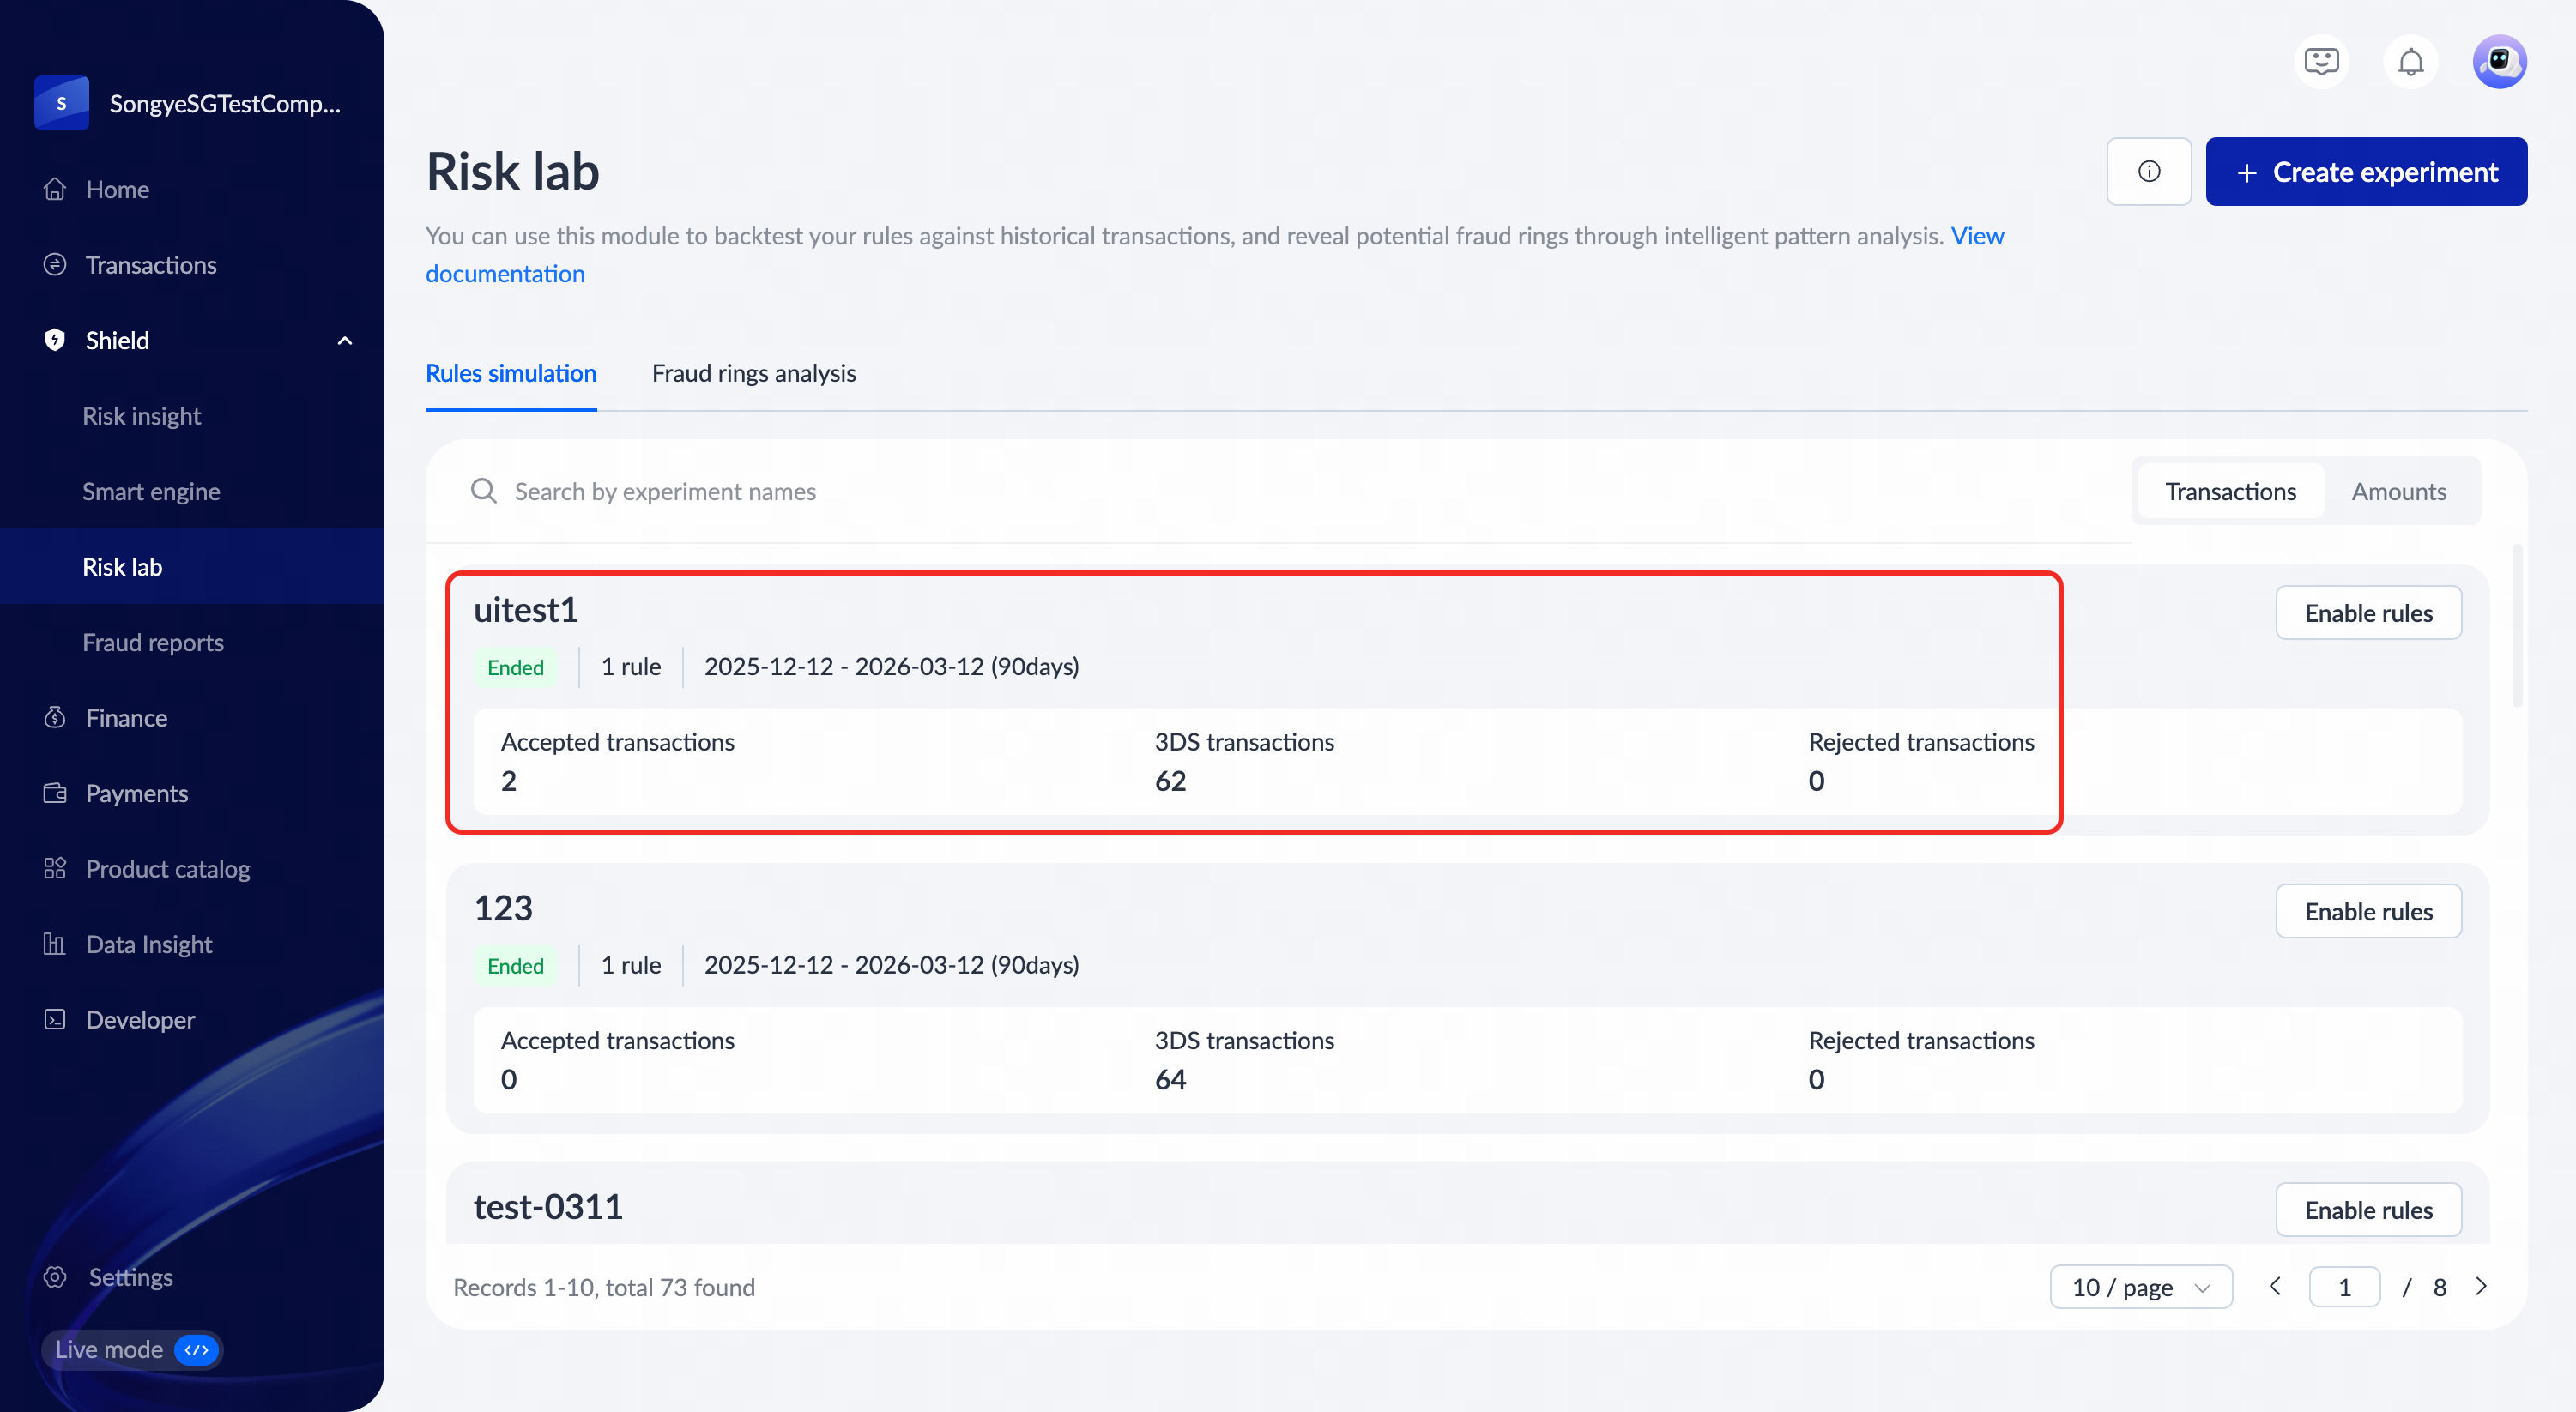
Task: Toggle Live mode switch
Action: tap(196, 1349)
